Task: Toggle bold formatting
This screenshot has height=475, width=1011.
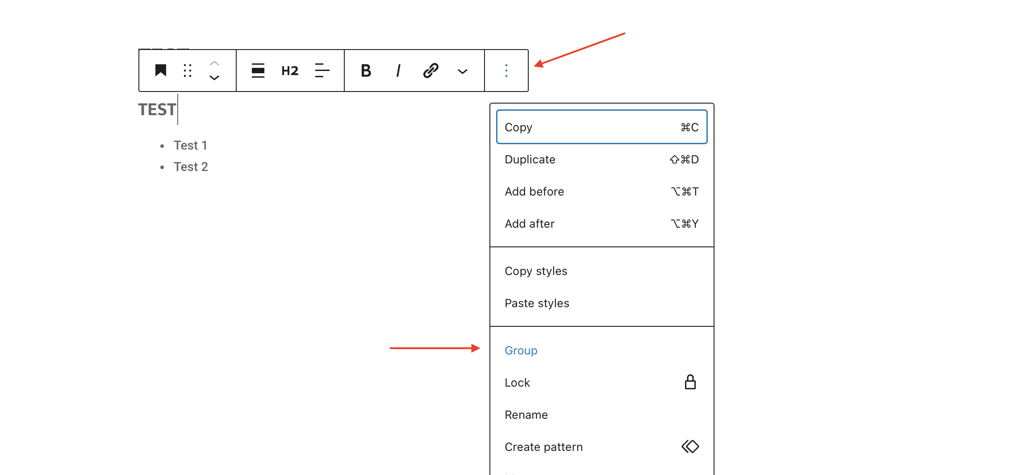Action: point(366,70)
